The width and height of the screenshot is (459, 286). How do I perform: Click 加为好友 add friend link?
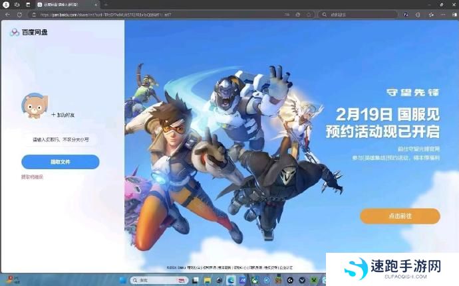click(63, 115)
